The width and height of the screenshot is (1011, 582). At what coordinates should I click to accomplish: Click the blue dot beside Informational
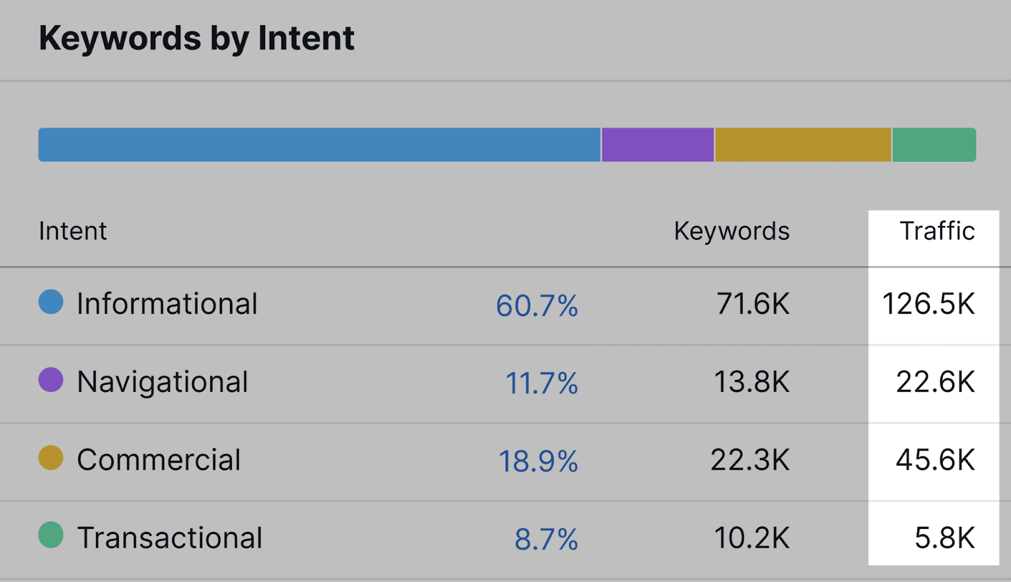point(51,302)
